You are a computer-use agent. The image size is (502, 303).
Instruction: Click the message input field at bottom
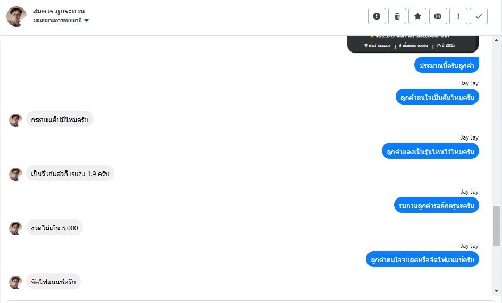[x=250, y=301]
